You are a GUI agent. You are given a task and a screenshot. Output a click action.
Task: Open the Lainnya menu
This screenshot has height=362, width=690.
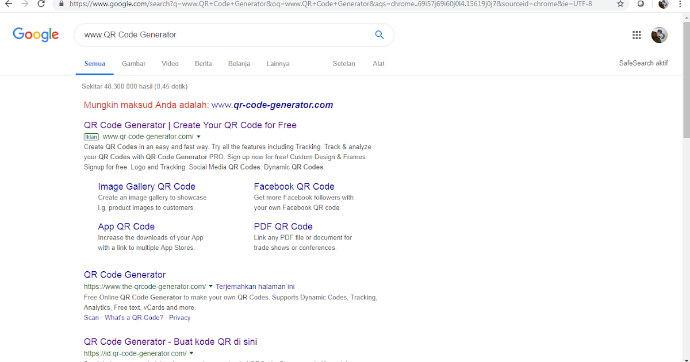click(278, 64)
